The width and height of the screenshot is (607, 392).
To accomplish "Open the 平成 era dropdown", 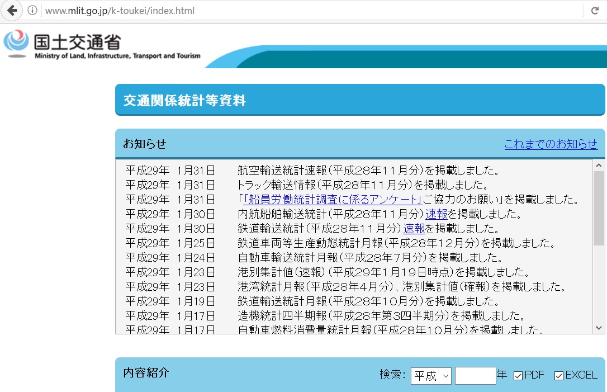I will pos(430,376).
